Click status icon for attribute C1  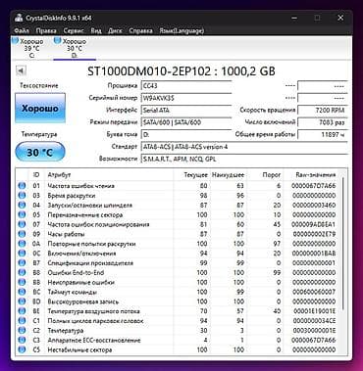pos(22,321)
